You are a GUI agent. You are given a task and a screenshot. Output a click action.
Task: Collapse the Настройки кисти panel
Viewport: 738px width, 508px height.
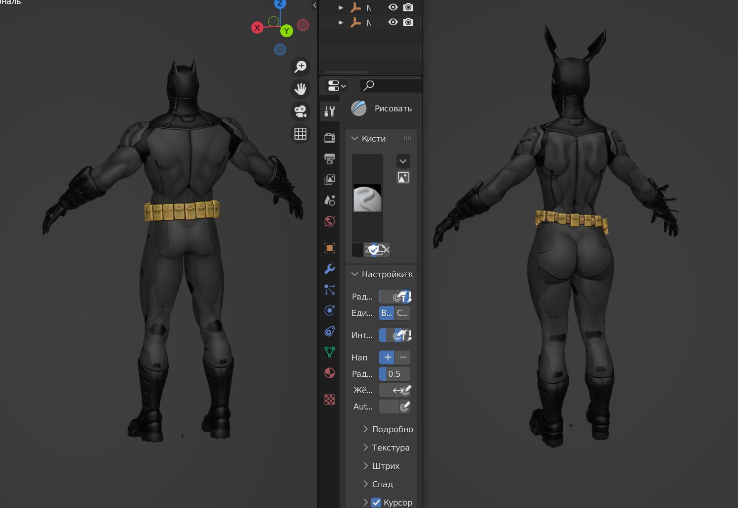tap(354, 274)
